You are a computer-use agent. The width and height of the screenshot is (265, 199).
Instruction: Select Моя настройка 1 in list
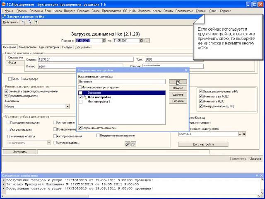click(x=99, y=101)
